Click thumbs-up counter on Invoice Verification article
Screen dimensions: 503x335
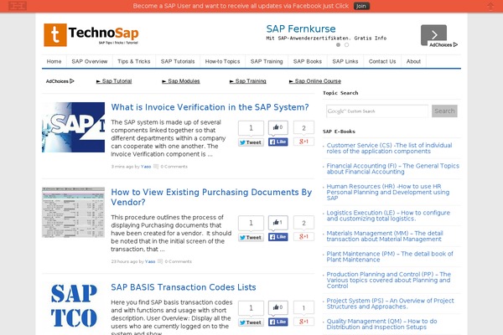(x=277, y=127)
